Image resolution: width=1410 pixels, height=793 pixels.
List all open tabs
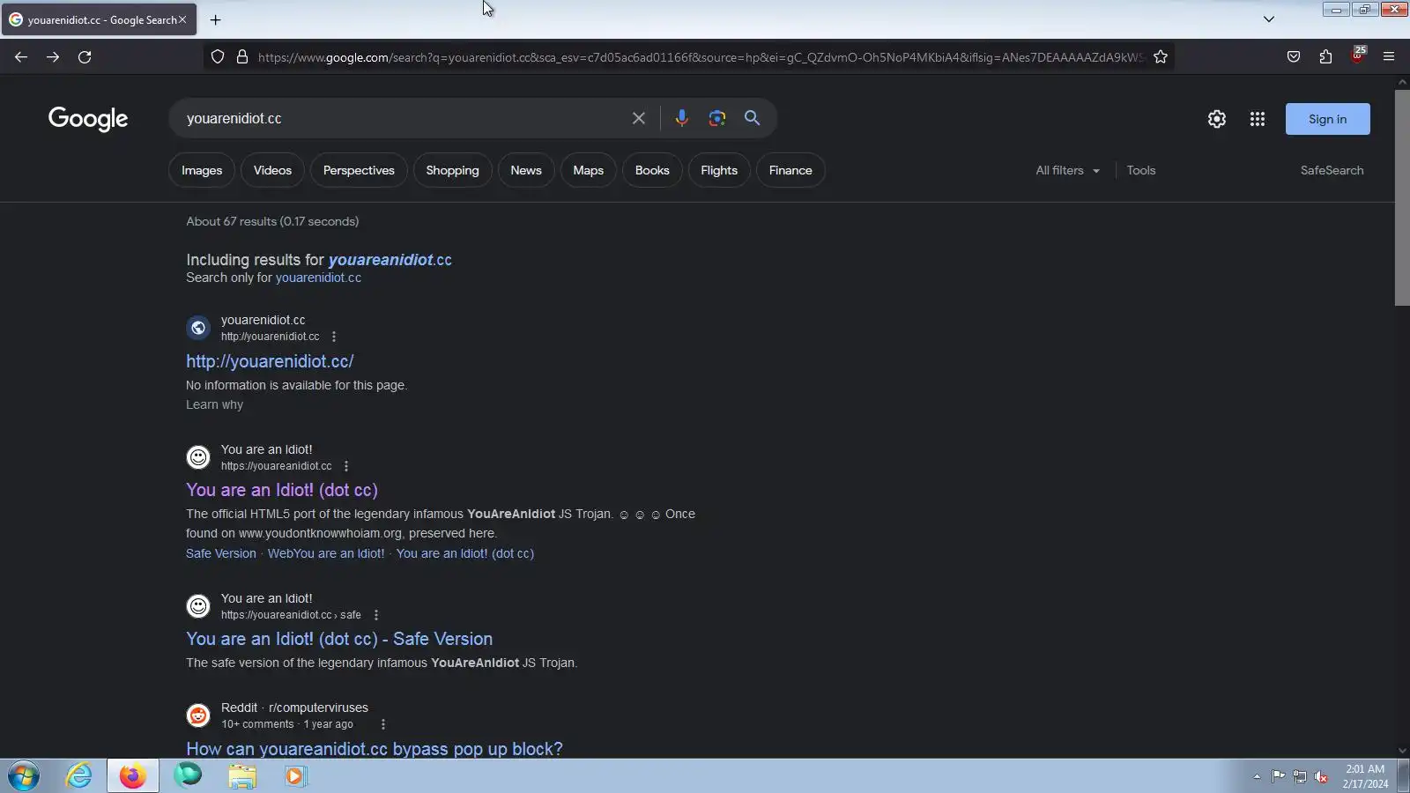1269,19
